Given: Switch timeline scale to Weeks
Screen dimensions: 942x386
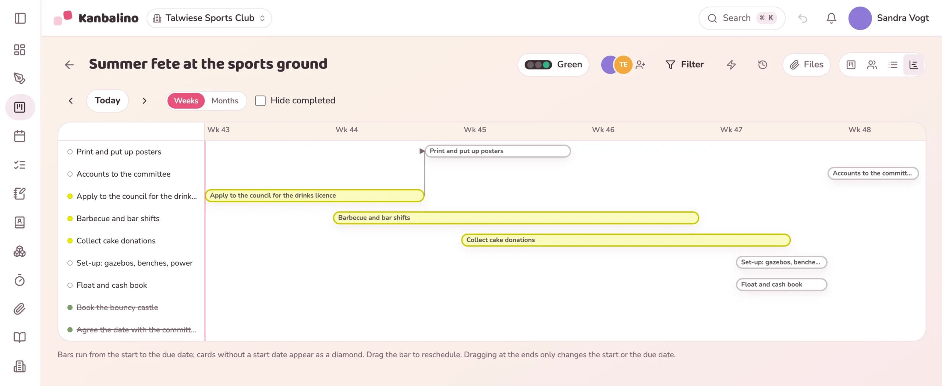Looking at the screenshot, I should tap(186, 100).
